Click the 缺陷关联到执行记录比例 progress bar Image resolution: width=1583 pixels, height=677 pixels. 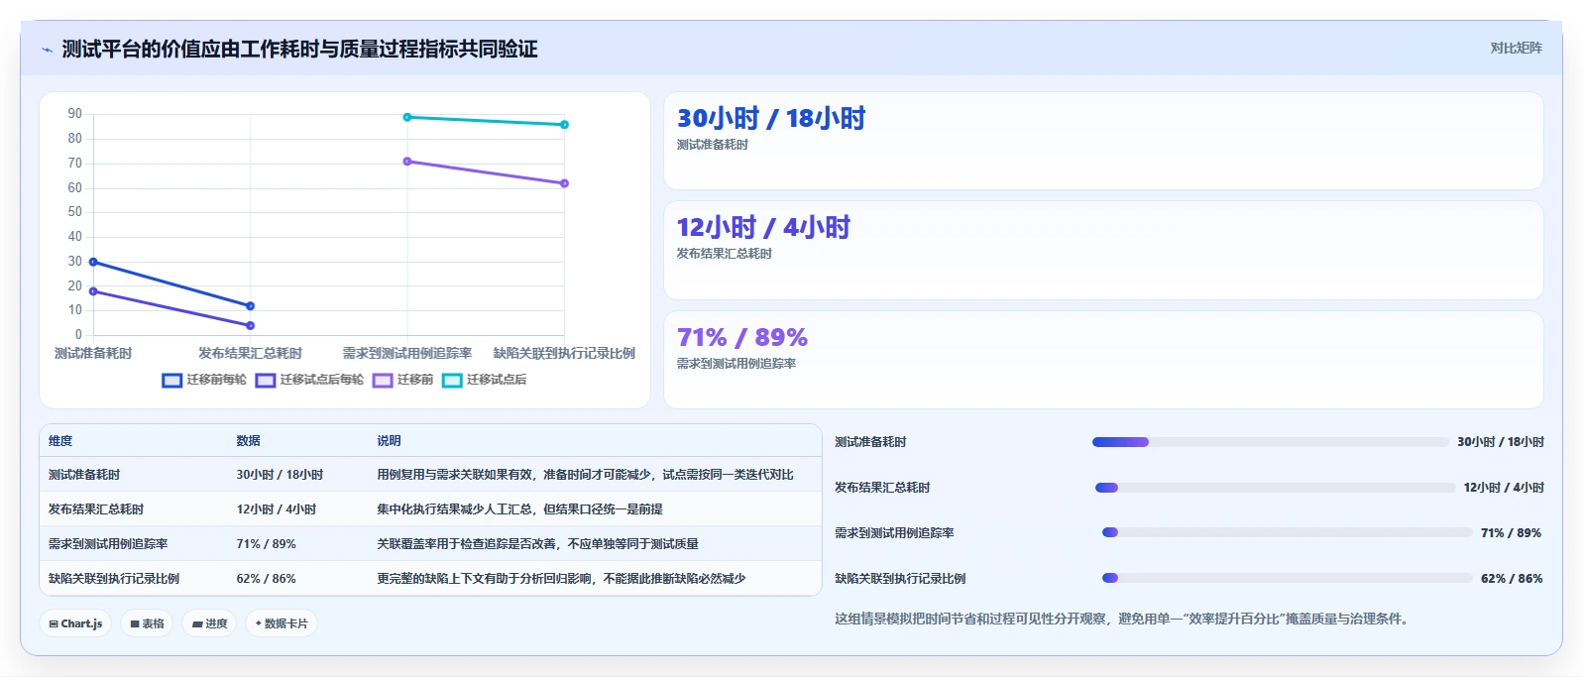pos(1287,578)
